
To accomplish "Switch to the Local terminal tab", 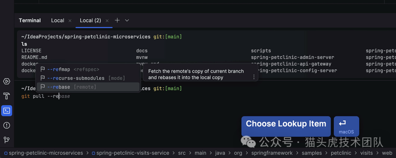I will pyautogui.click(x=58, y=20).
